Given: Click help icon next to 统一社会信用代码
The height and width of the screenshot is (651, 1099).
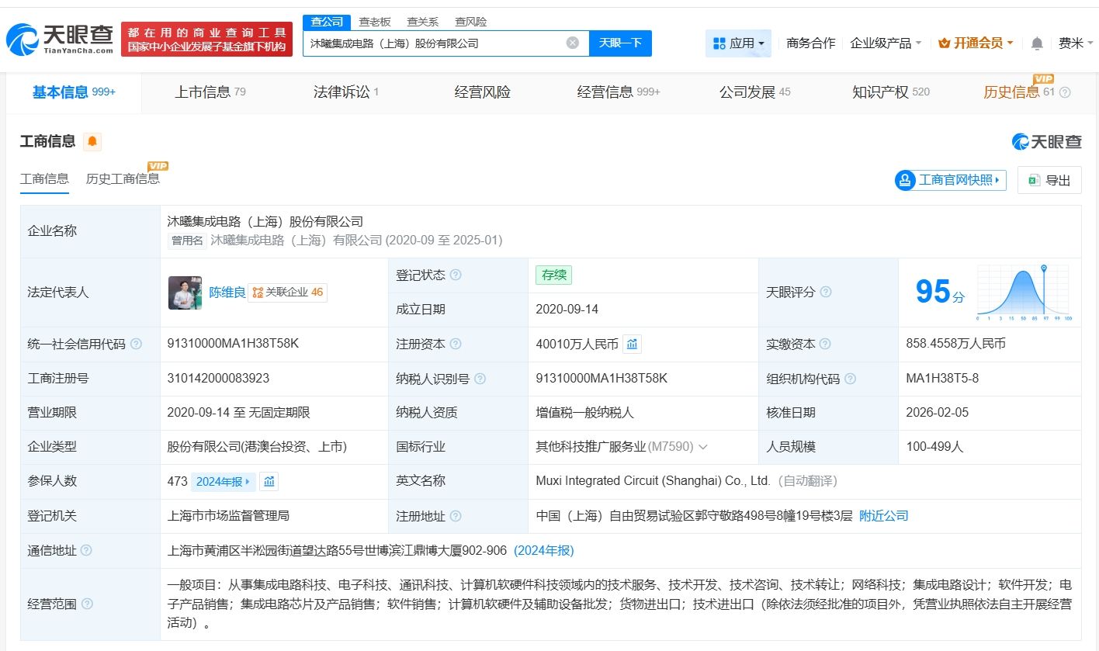Looking at the screenshot, I should [137, 344].
